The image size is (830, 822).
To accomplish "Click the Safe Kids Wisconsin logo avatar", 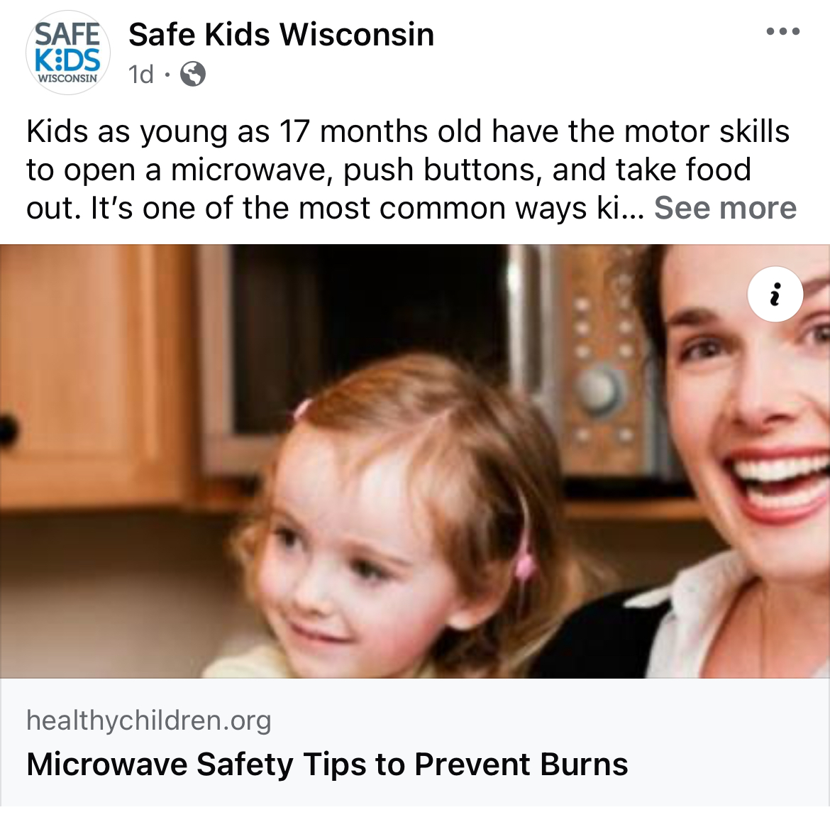I will click(68, 53).
